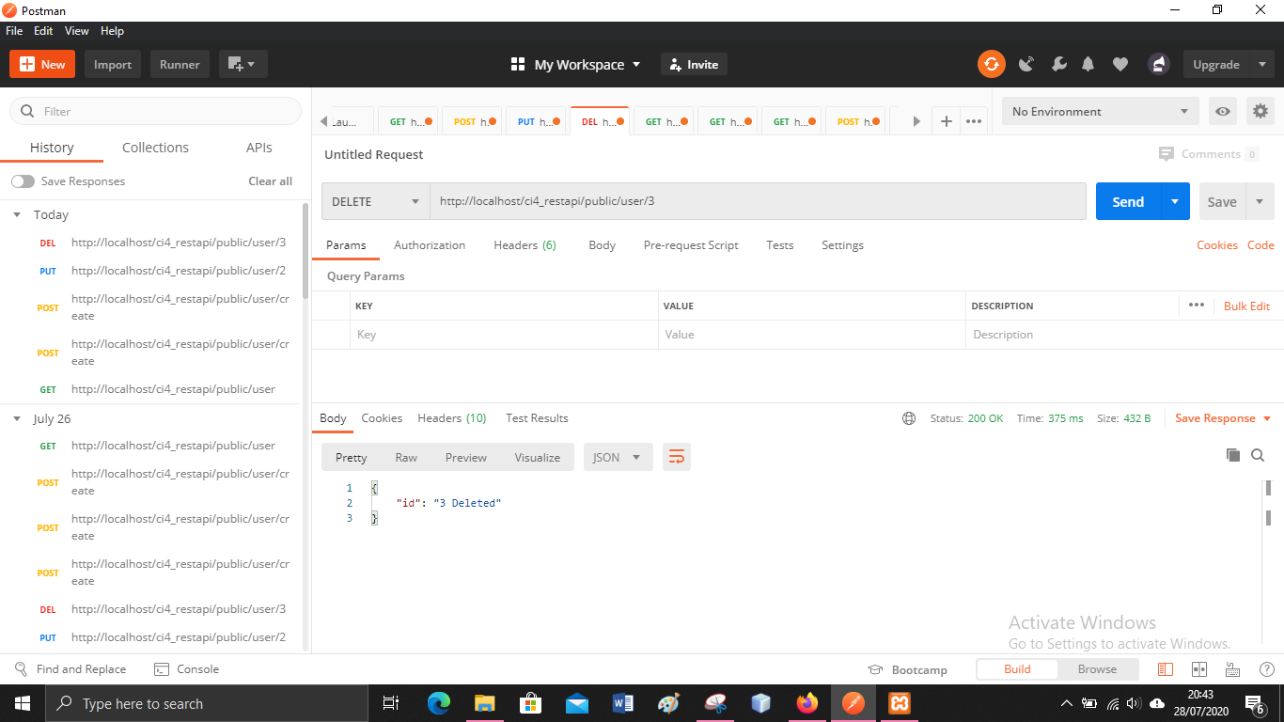The height and width of the screenshot is (722, 1284).
Task: Click the Import button
Action: [x=113, y=64]
